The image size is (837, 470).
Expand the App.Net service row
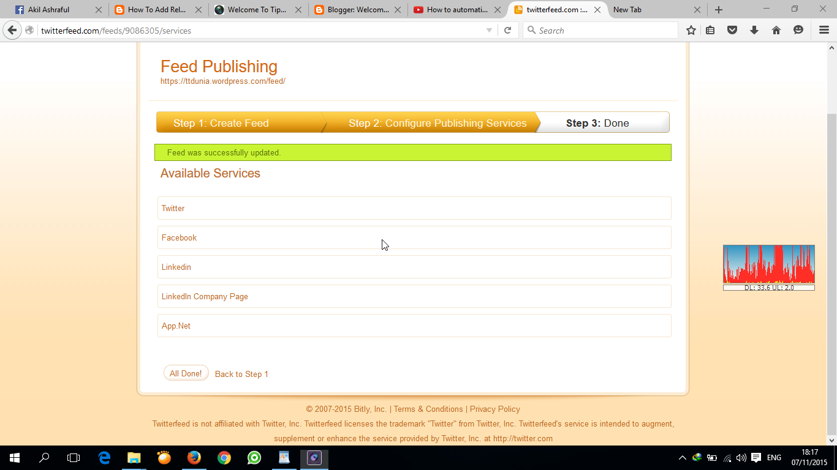point(414,326)
